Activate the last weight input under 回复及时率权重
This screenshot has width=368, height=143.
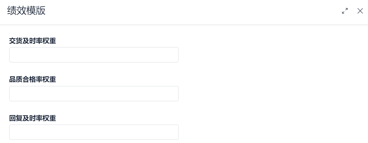pos(94,132)
